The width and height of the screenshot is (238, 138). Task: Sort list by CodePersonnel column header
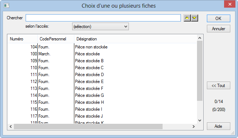coord(56,39)
